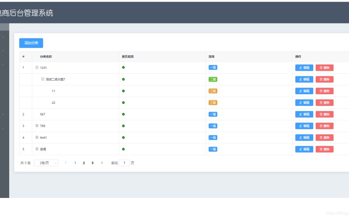Click the 共 5 条 total count text
The height and width of the screenshot is (218, 349).
pos(25,163)
